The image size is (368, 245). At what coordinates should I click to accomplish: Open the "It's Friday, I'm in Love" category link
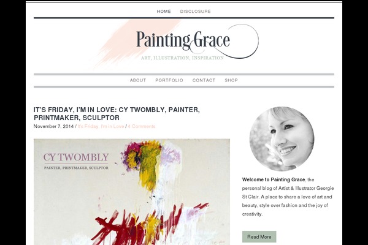pos(101,126)
